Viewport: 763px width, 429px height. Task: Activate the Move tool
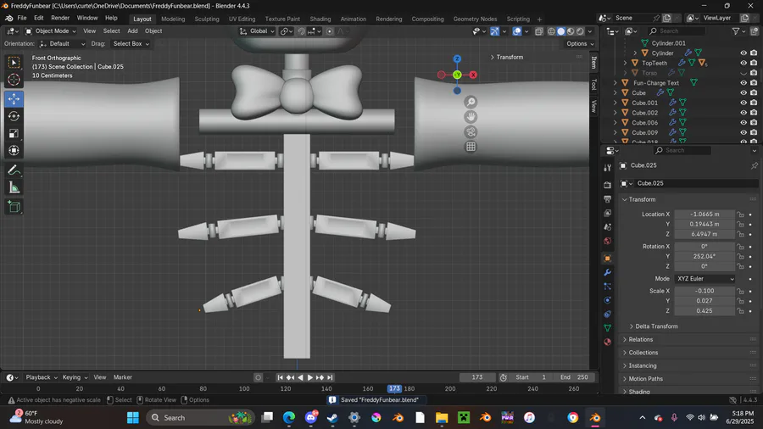tap(14, 98)
